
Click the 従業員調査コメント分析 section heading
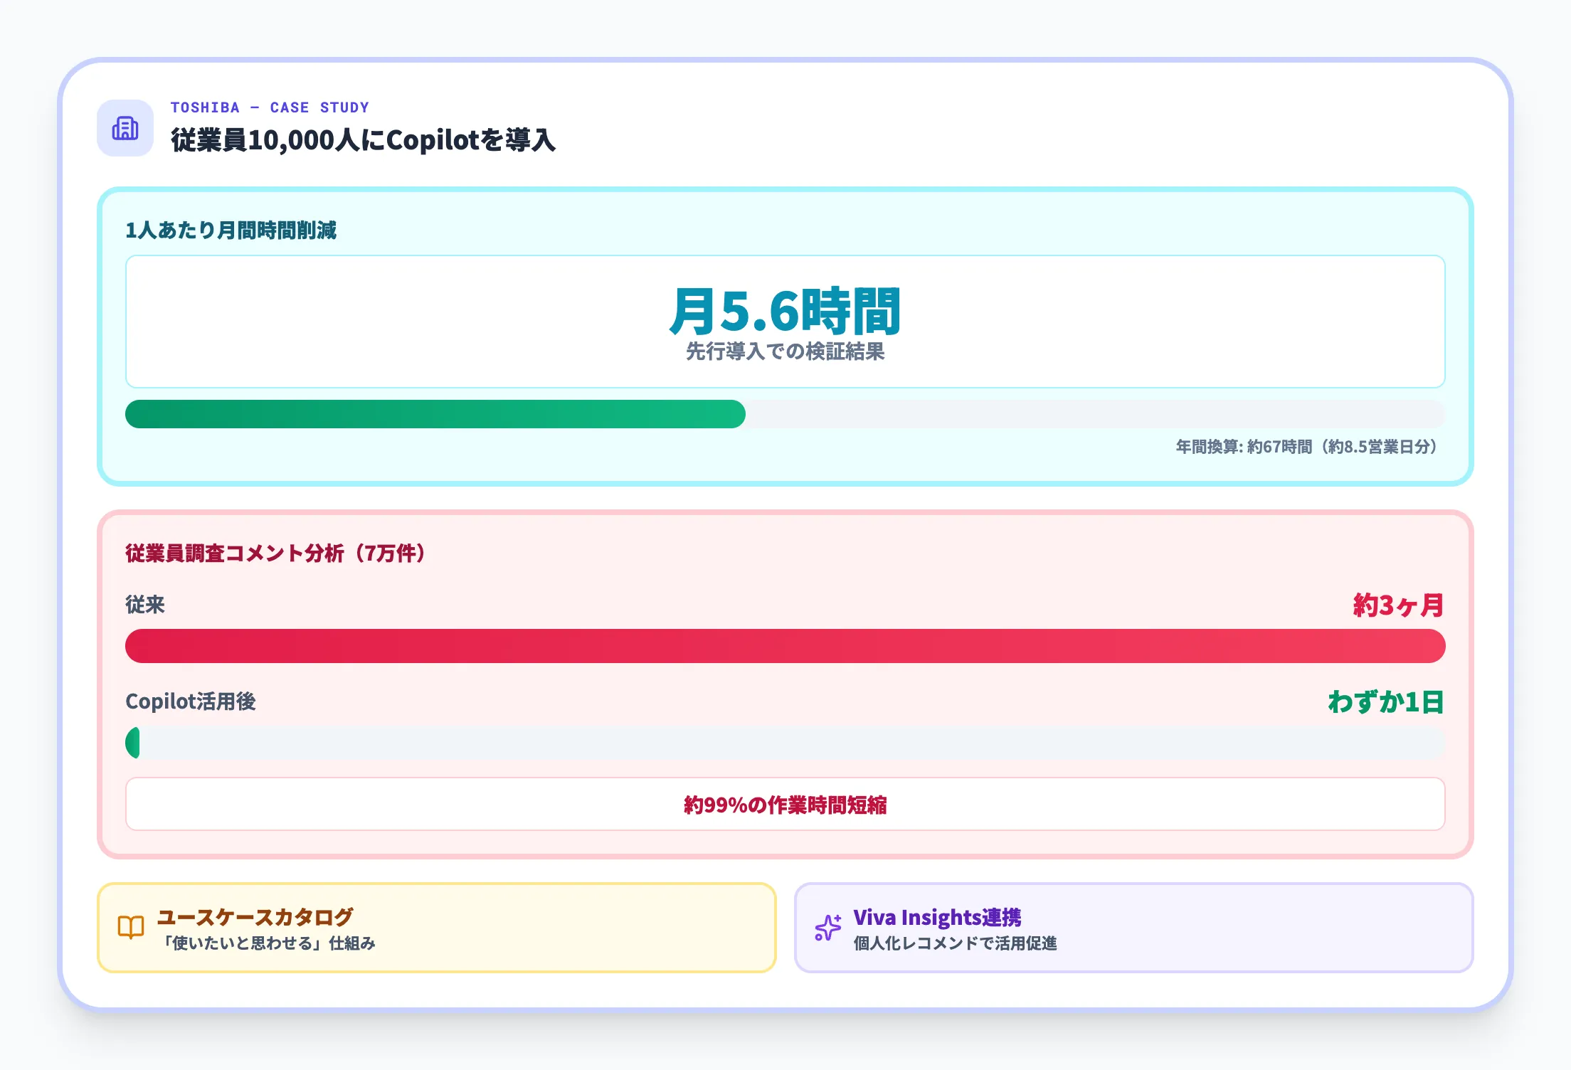(x=277, y=553)
